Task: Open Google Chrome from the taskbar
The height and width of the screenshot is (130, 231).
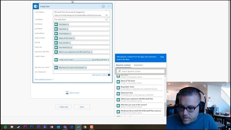Action: 85,127
